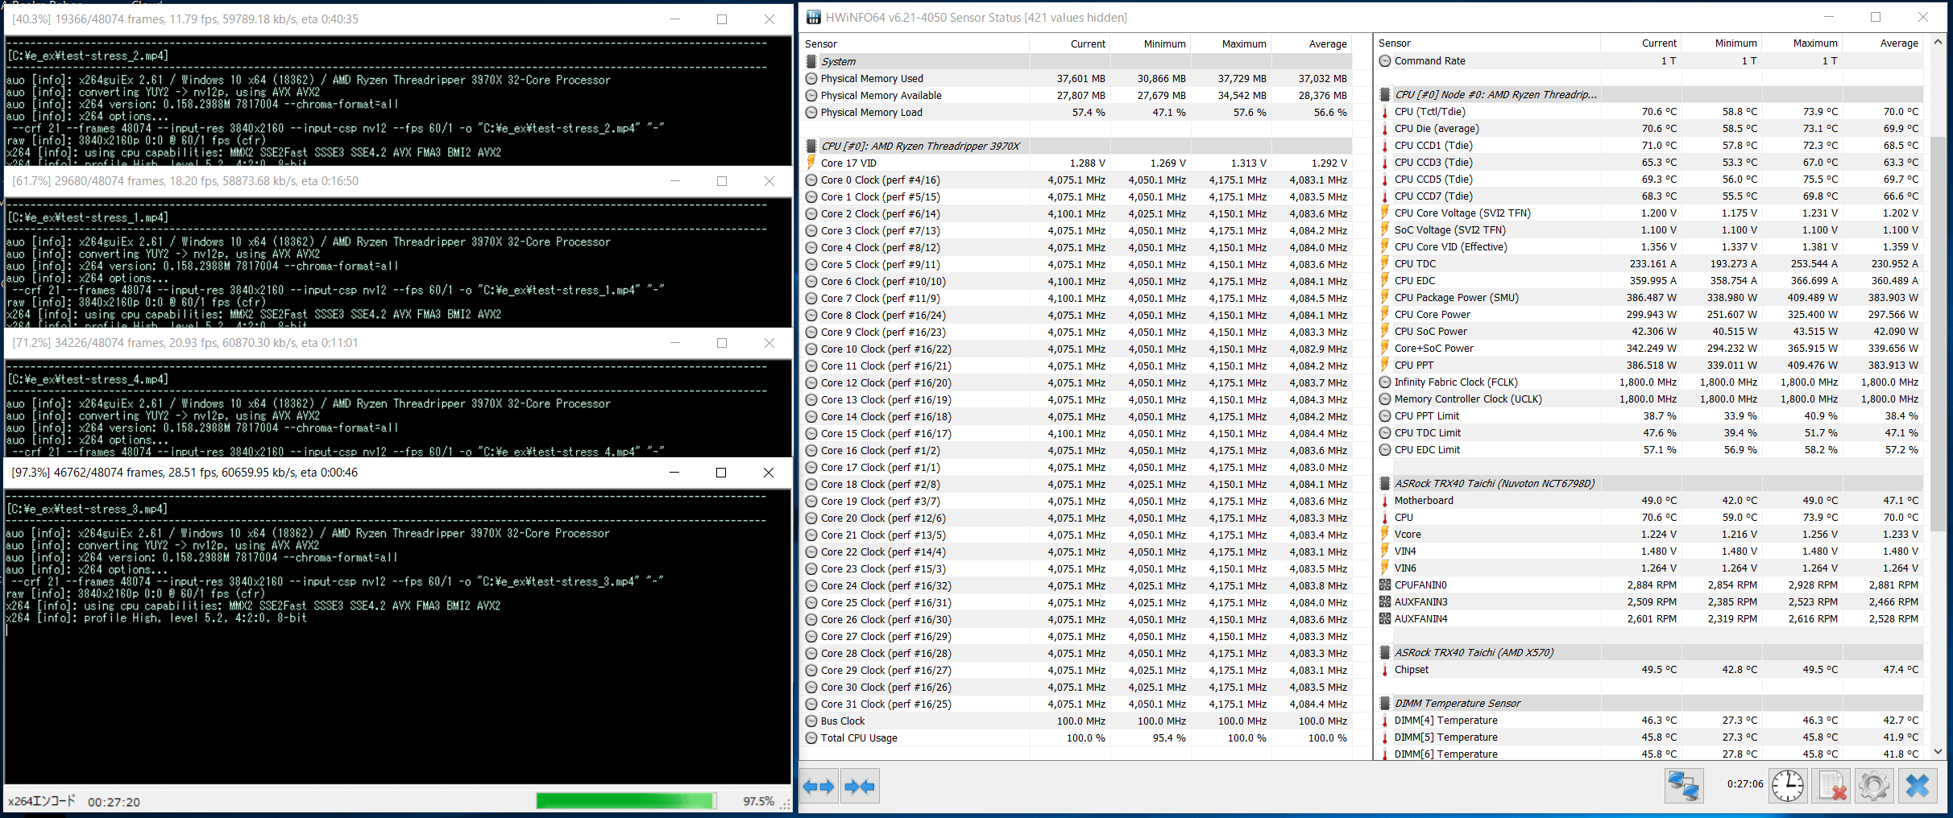Image resolution: width=1953 pixels, height=818 pixels.
Task: Click the right pane Average column header
Action: coord(1883,43)
